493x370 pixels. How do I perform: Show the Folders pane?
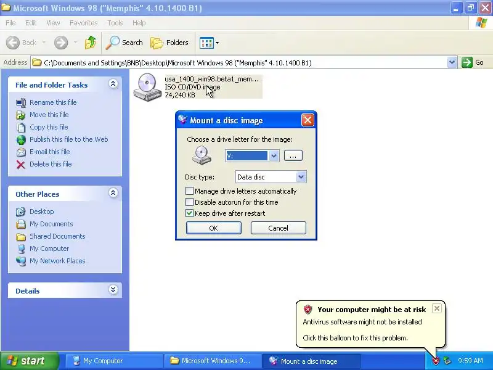point(169,43)
